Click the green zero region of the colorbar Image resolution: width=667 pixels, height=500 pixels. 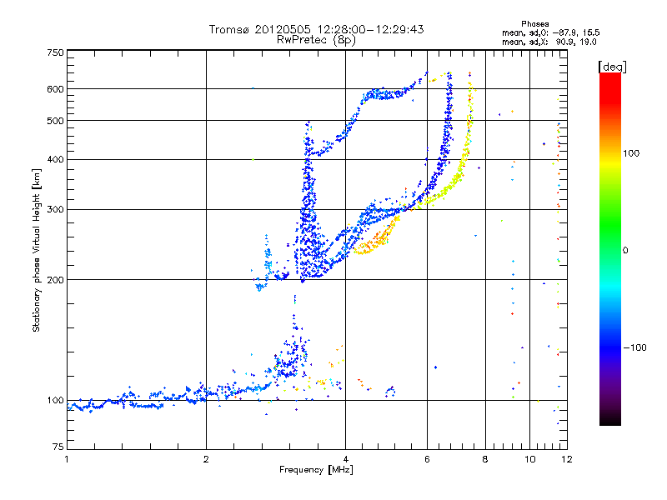click(x=610, y=250)
